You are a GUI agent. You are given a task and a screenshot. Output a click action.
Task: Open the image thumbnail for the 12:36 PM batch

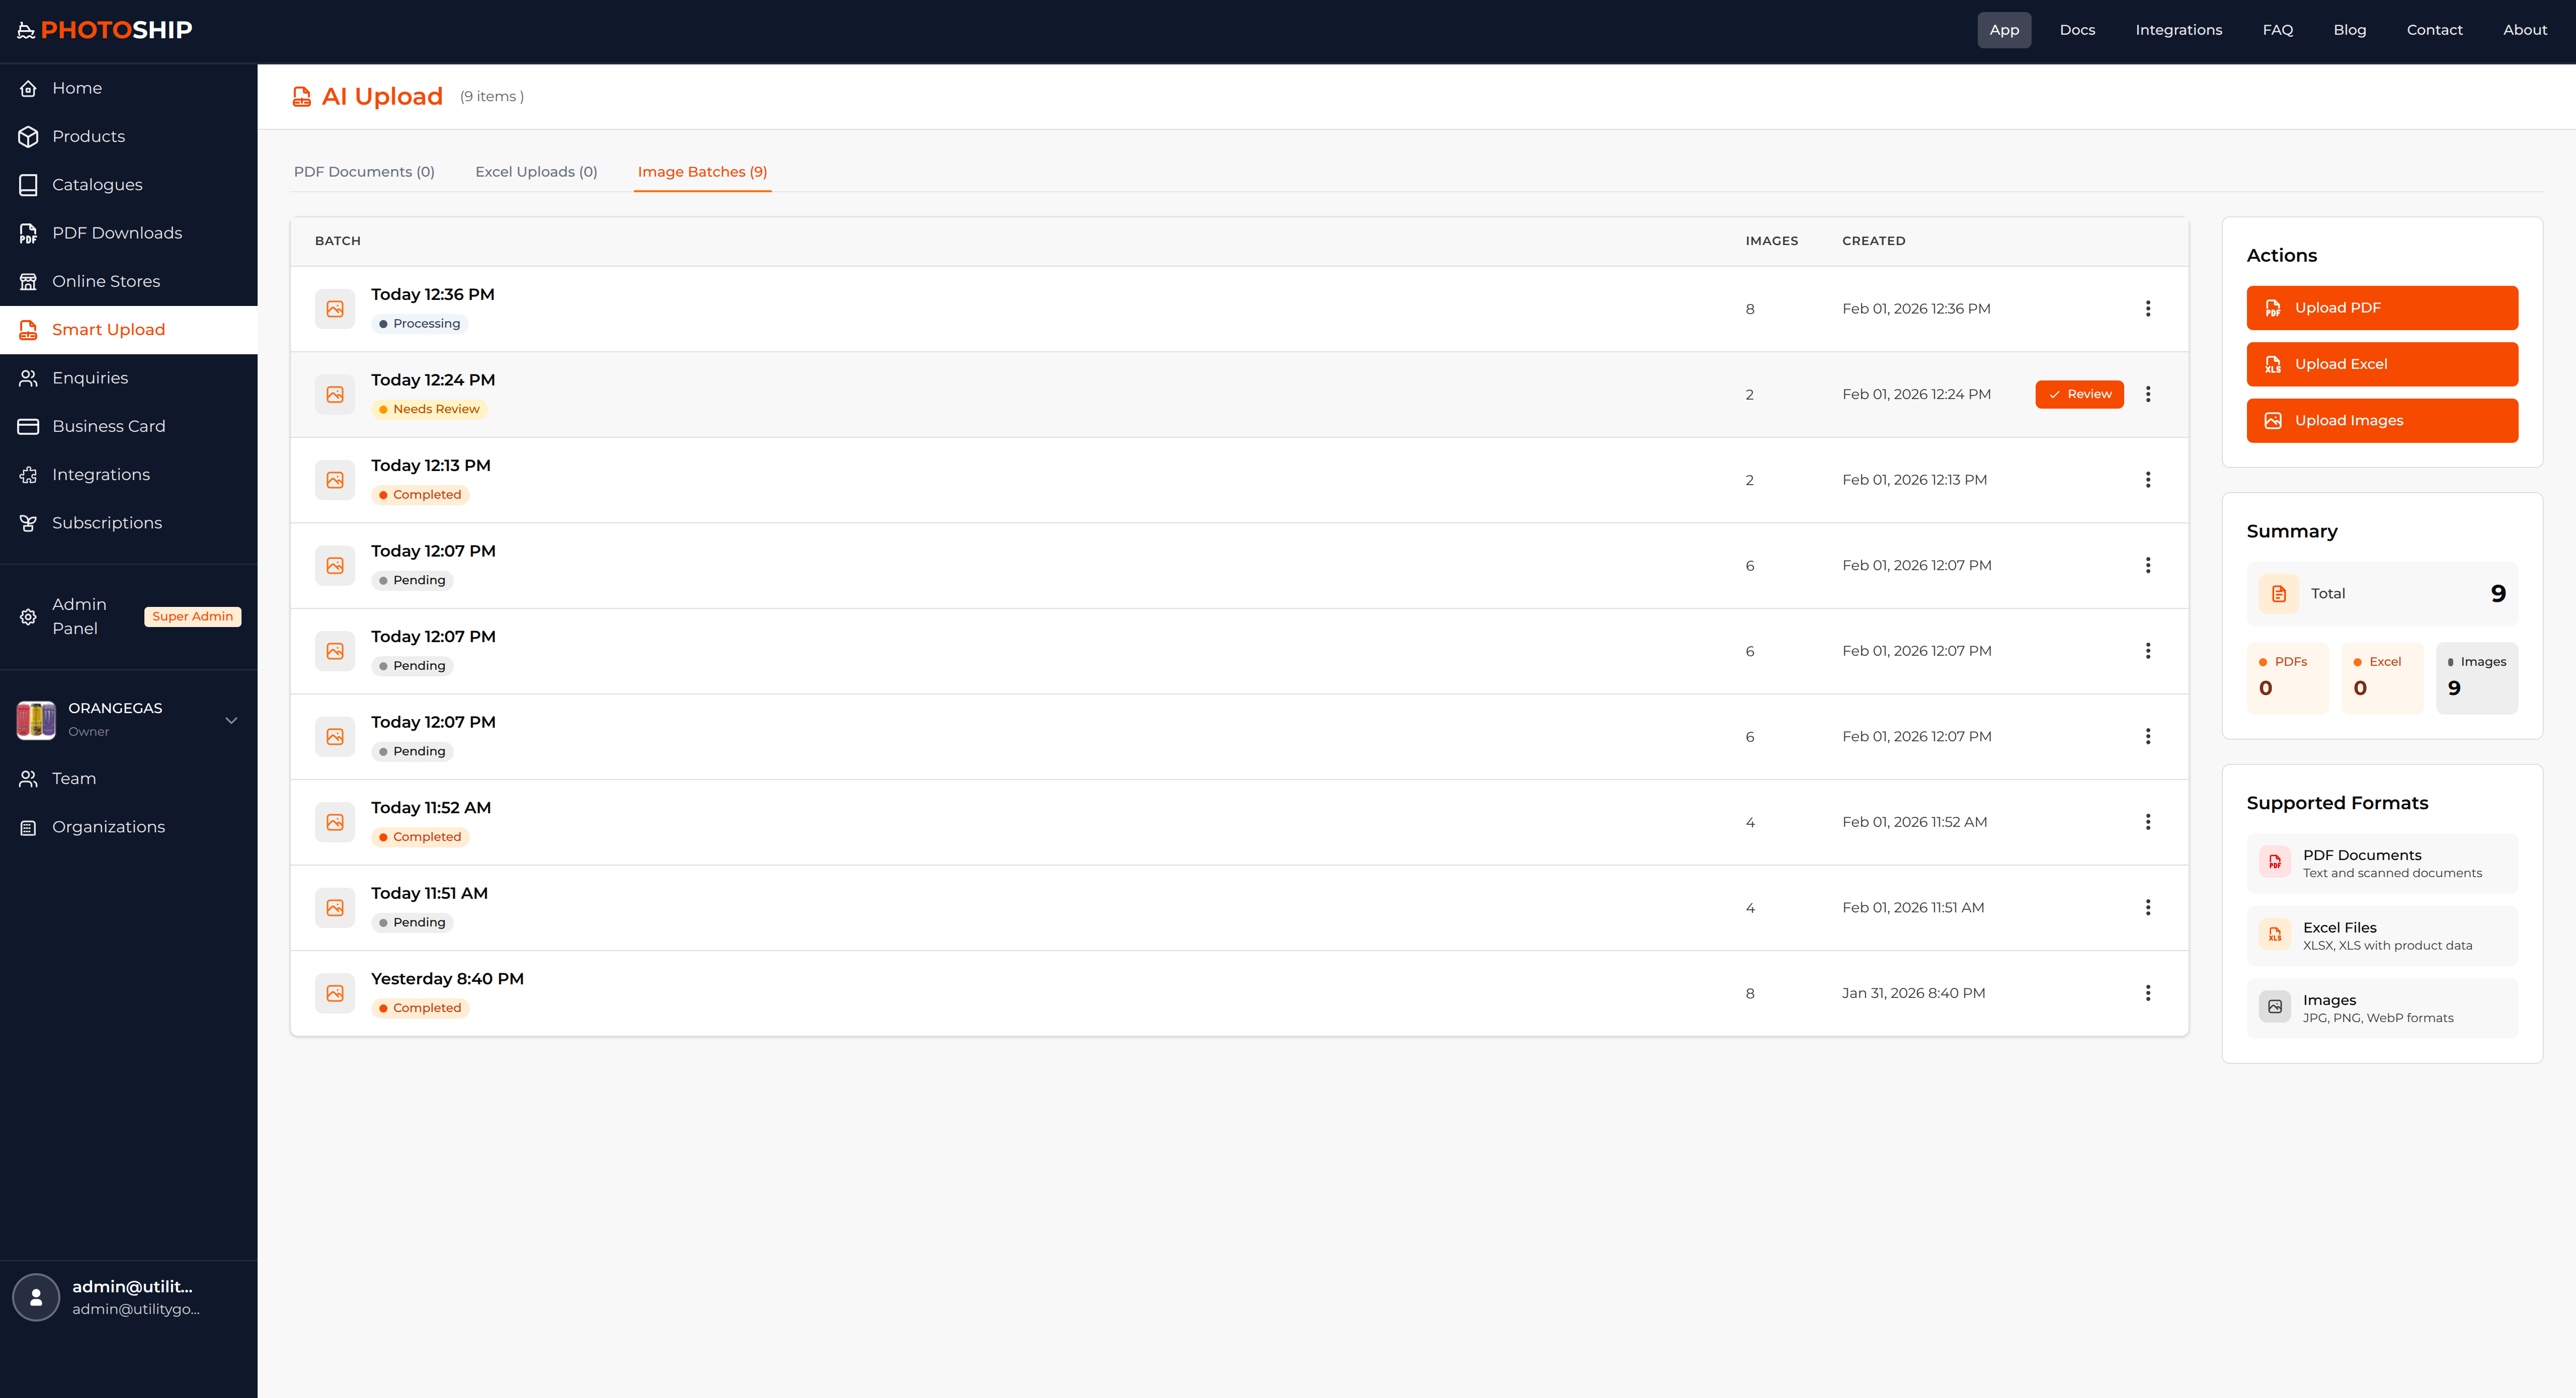click(334, 309)
